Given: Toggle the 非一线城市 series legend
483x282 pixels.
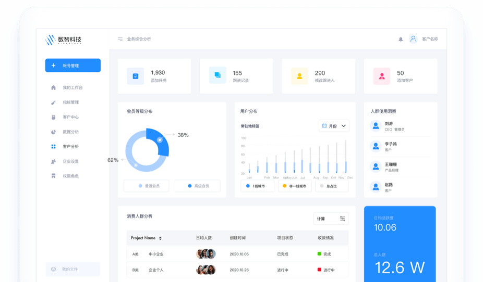Looking at the screenshot, I should (x=295, y=186).
